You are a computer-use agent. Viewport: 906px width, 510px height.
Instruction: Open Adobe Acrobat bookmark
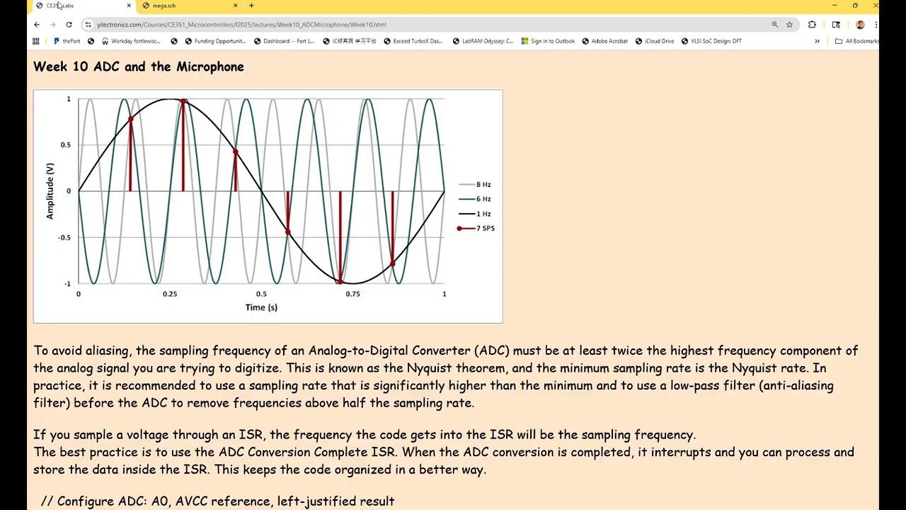(x=605, y=41)
